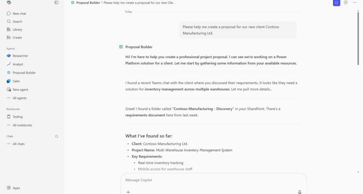
Task: Click the blue new chat compose button
Action: tap(336, 3)
